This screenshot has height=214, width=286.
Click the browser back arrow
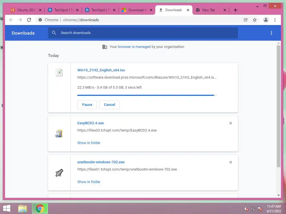[x=11, y=20]
